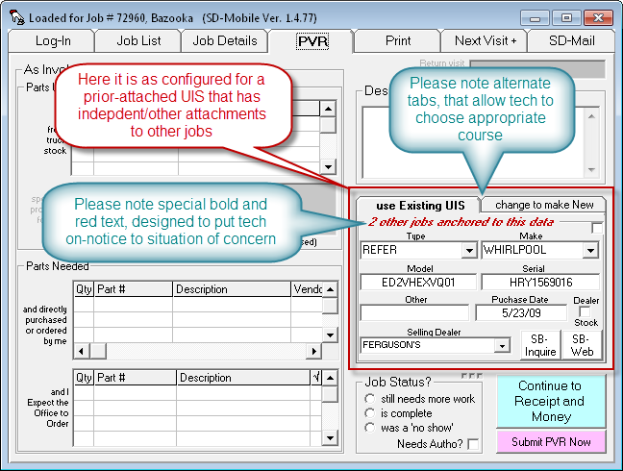Open the Next Visit + tab
Screen dimensions: 623x471
click(486, 40)
